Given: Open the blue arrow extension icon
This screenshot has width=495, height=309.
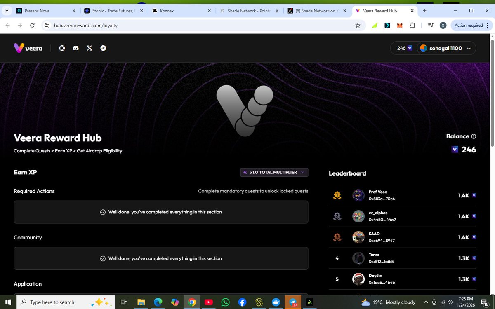Looking at the screenshot, I should 387,25.
